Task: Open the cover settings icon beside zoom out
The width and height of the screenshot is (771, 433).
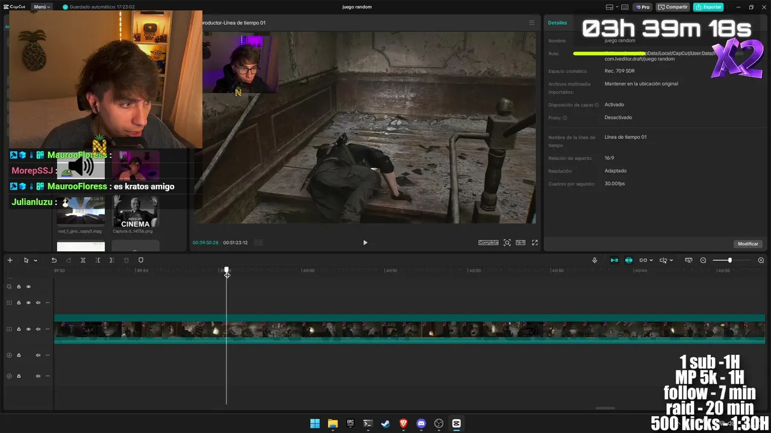Action: (688, 260)
